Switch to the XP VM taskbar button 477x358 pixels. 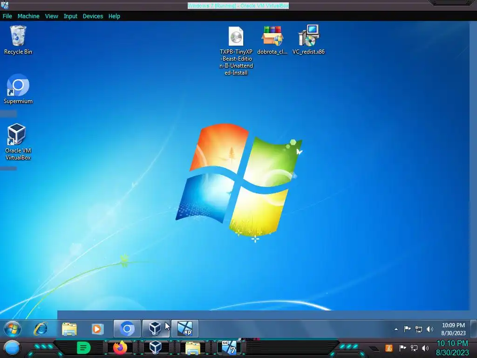(x=185, y=329)
